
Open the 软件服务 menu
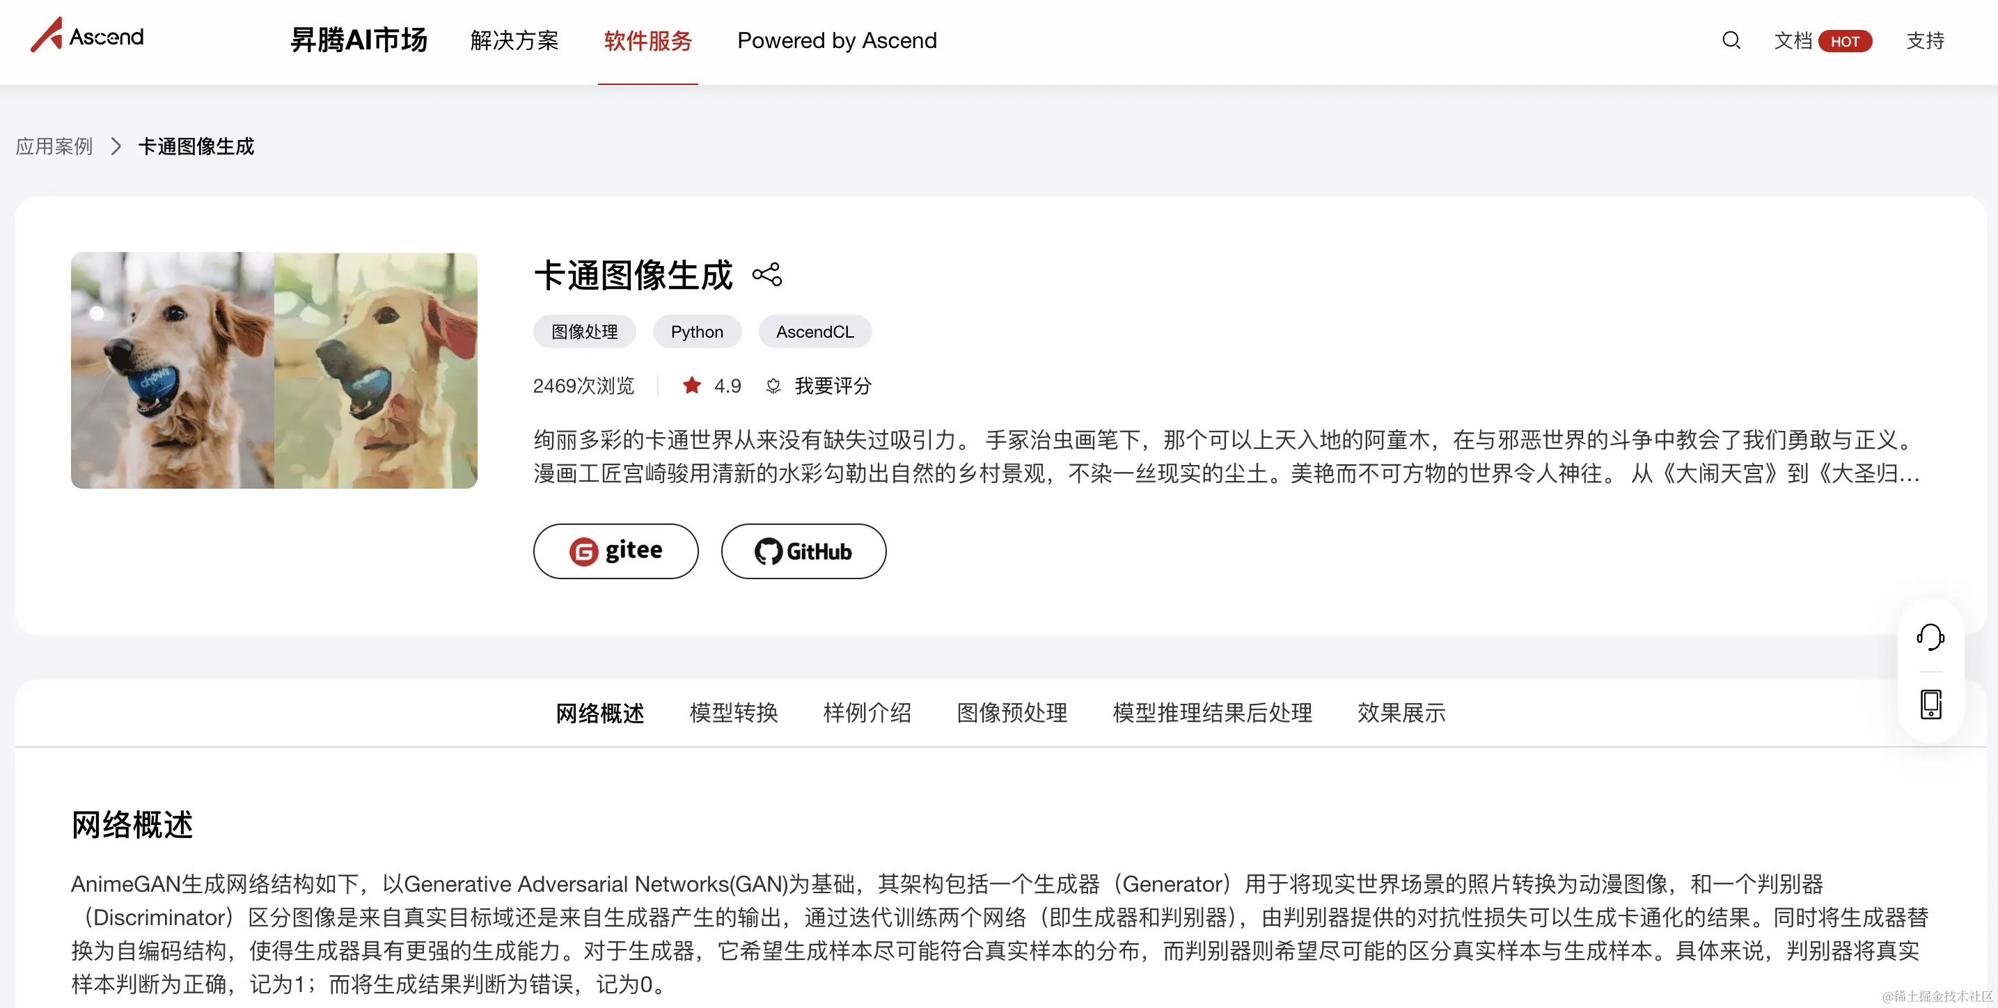[647, 40]
